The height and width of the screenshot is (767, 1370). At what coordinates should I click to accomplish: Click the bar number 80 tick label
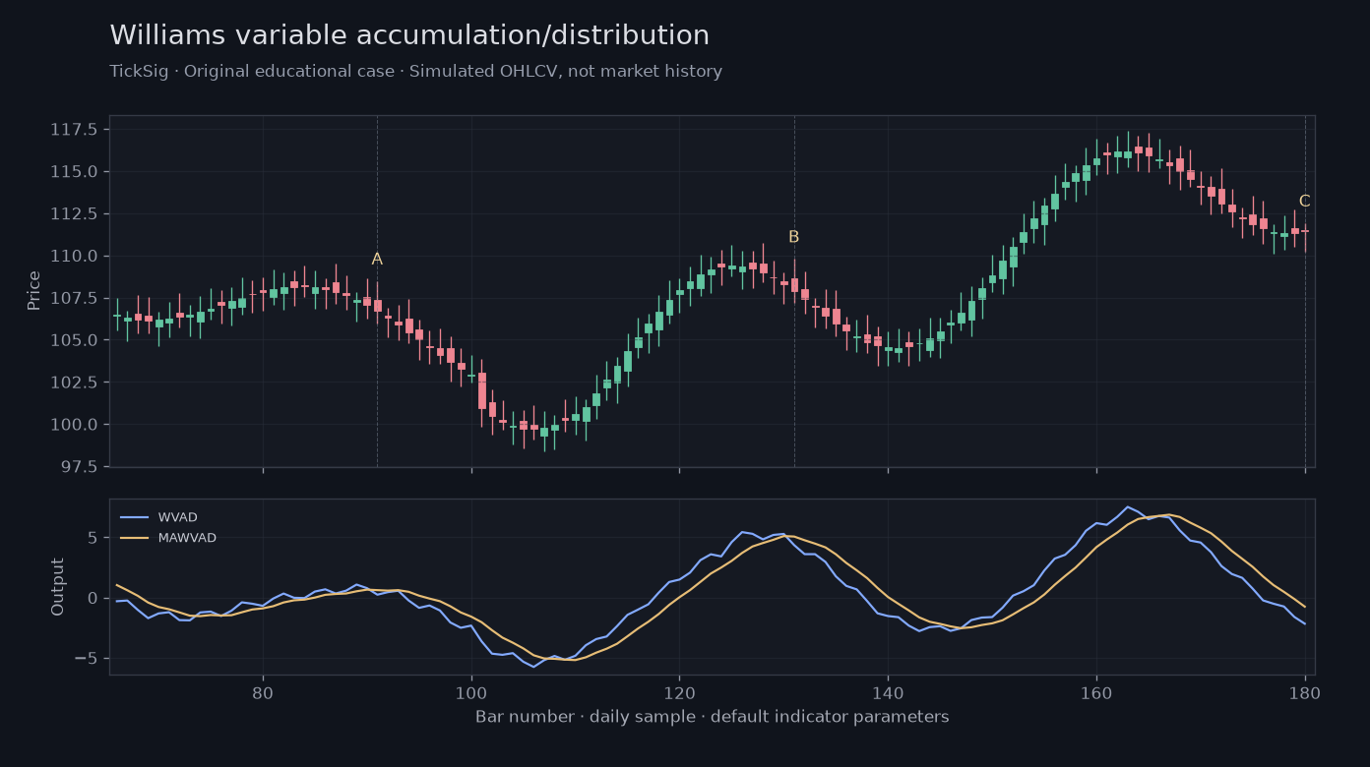(x=263, y=691)
